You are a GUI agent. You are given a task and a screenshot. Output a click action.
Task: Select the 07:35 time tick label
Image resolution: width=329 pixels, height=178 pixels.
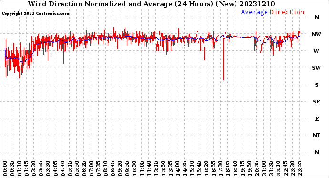(x=98, y=169)
